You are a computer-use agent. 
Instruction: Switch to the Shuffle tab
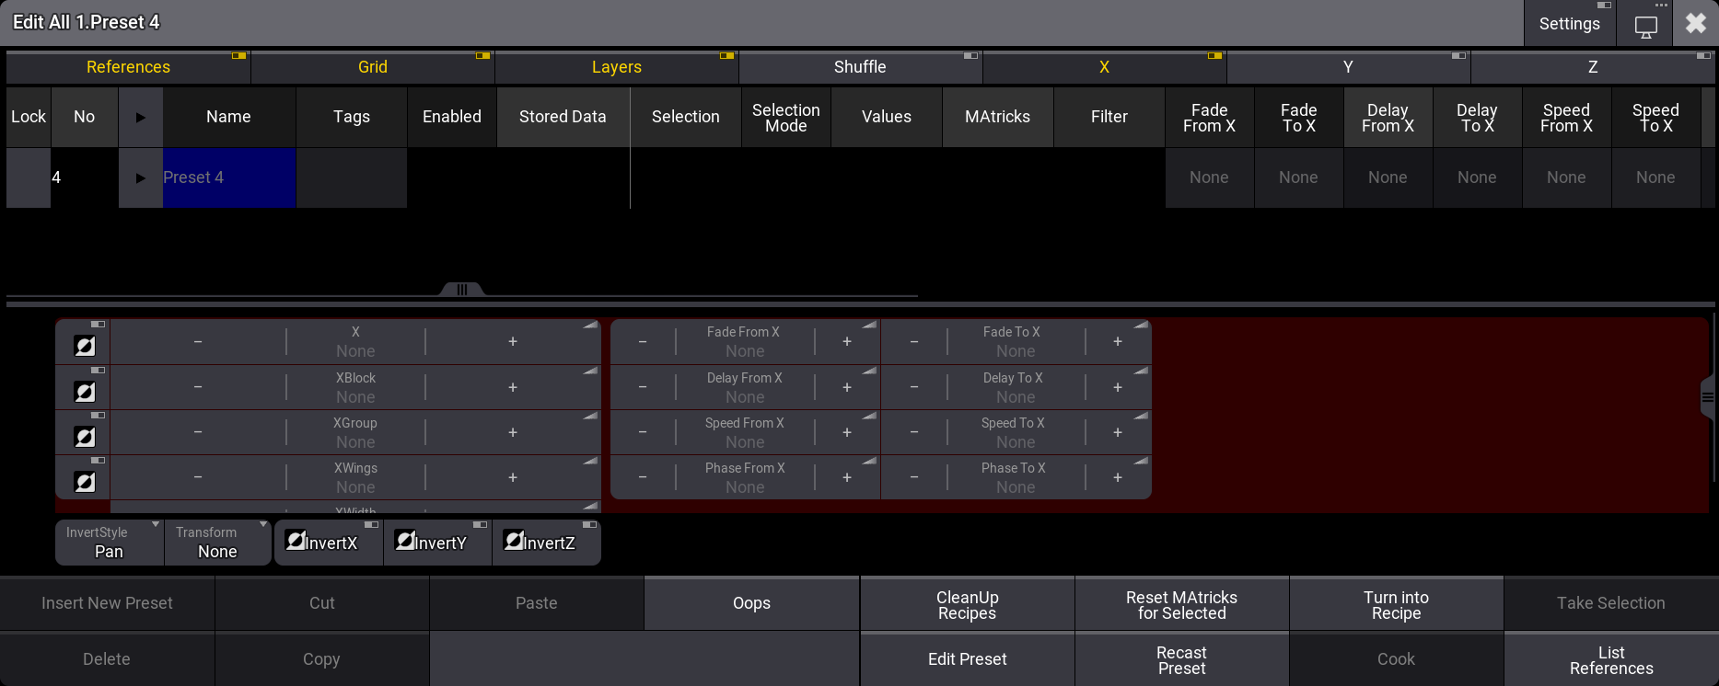click(x=860, y=67)
